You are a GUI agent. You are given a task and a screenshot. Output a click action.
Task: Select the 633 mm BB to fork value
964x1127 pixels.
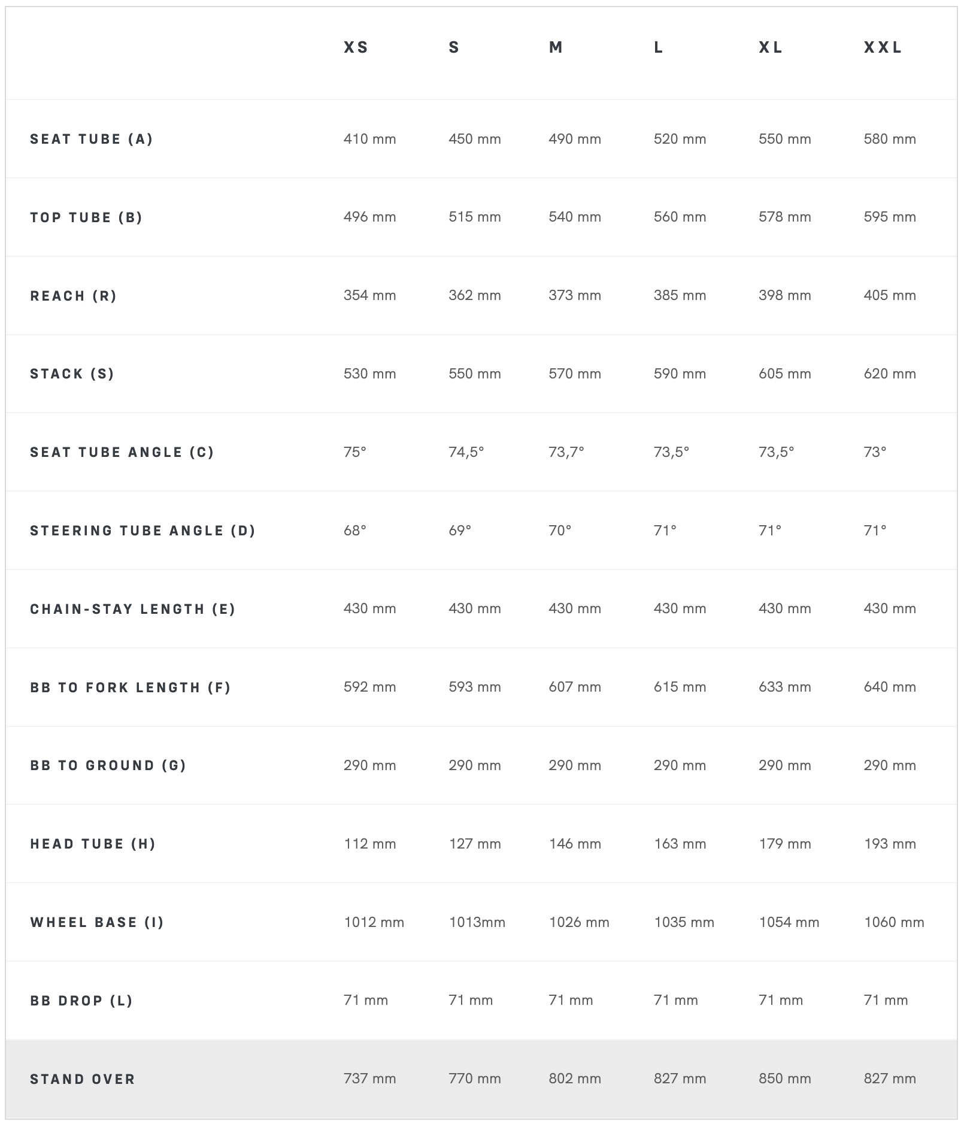784,687
